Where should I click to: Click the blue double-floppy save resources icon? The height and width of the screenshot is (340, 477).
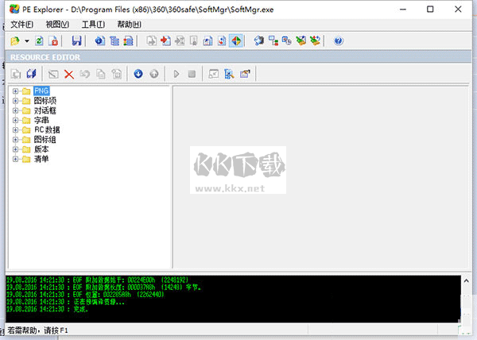coord(31,74)
